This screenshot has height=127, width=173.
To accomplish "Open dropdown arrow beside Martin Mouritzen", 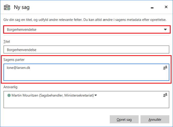I will point(96,95).
